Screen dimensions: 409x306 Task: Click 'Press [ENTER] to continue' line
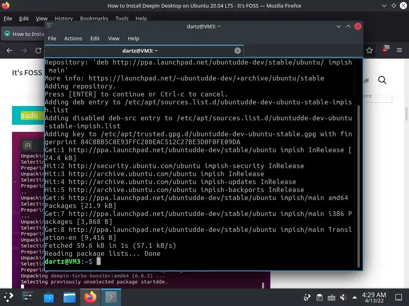pyautogui.click(x=136, y=94)
